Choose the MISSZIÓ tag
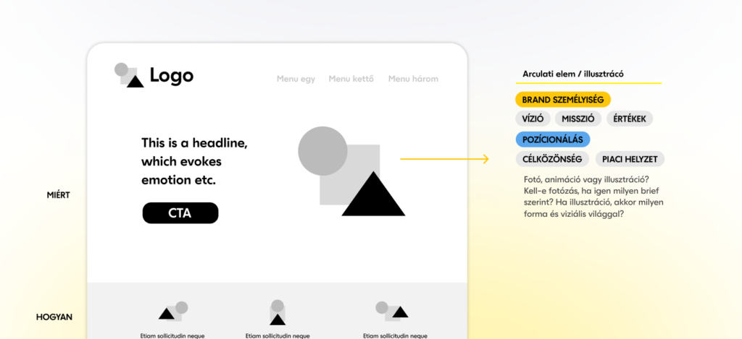This screenshot has height=339, width=742. pos(578,119)
